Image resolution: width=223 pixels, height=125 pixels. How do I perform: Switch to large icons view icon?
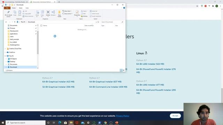pyautogui.click(x=124, y=70)
